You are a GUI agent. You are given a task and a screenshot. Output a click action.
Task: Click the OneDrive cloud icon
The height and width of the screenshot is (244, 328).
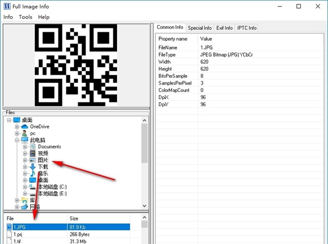tap(25, 127)
